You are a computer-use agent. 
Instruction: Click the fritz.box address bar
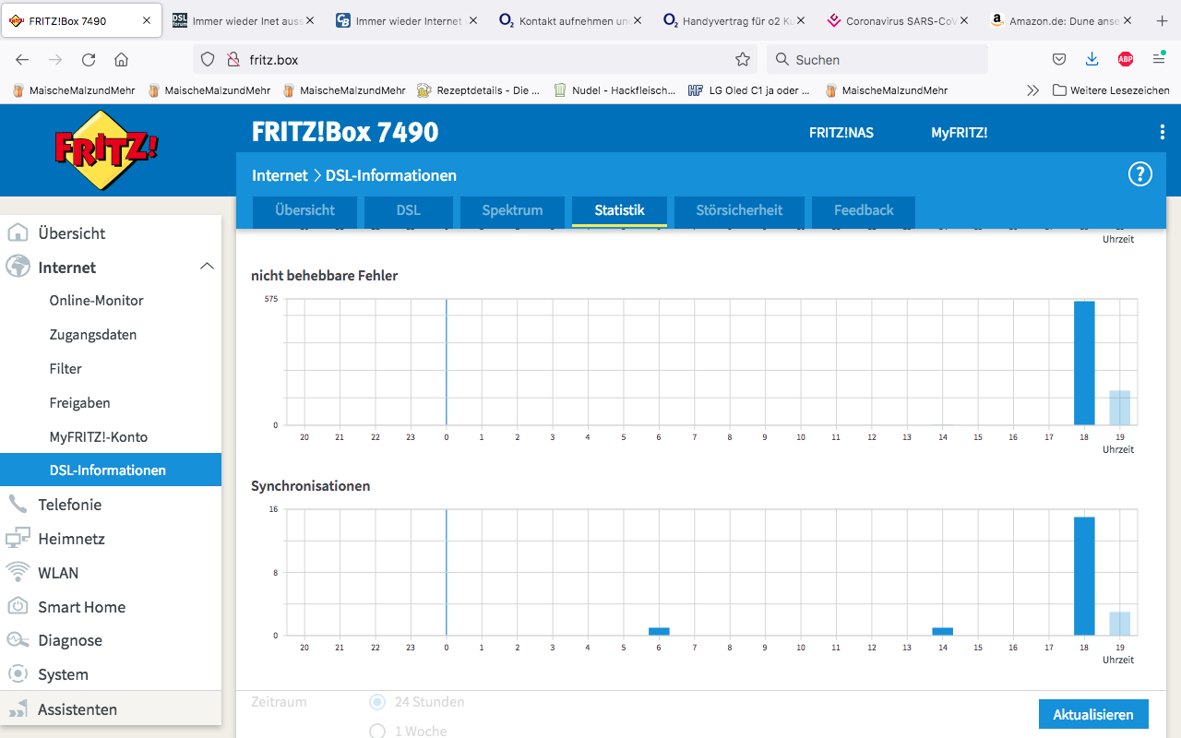point(475,59)
